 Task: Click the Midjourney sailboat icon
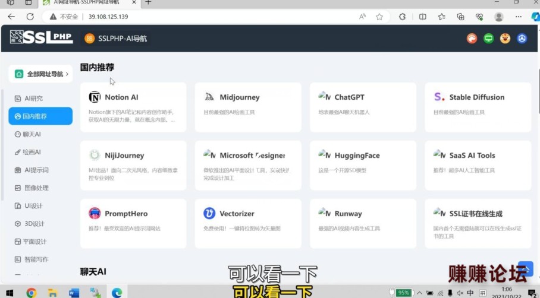click(209, 97)
